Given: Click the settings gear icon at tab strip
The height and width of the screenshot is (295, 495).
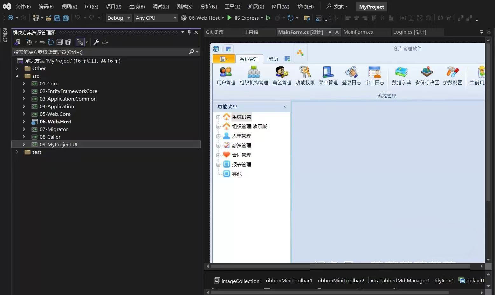Looking at the screenshot, I should click(489, 32).
